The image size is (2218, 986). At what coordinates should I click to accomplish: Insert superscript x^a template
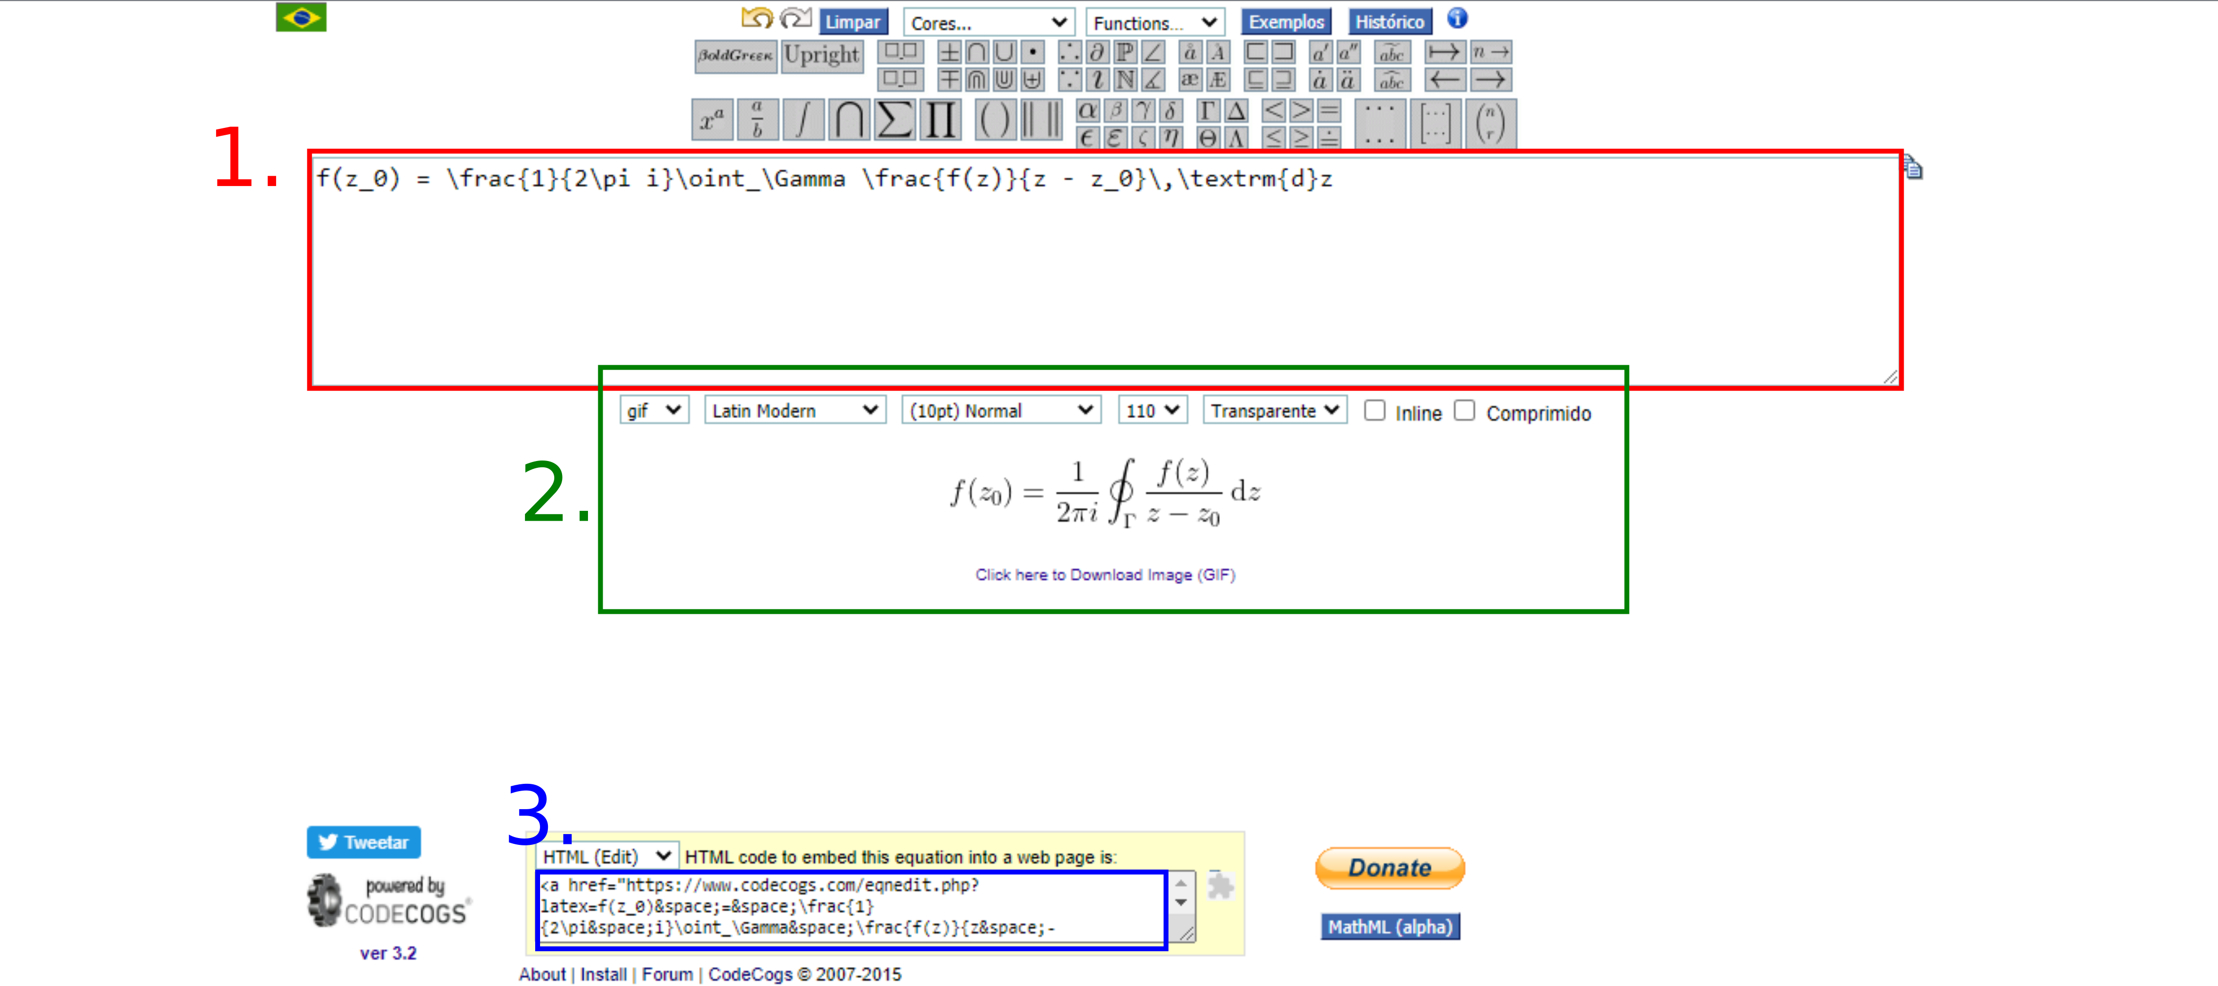point(713,120)
